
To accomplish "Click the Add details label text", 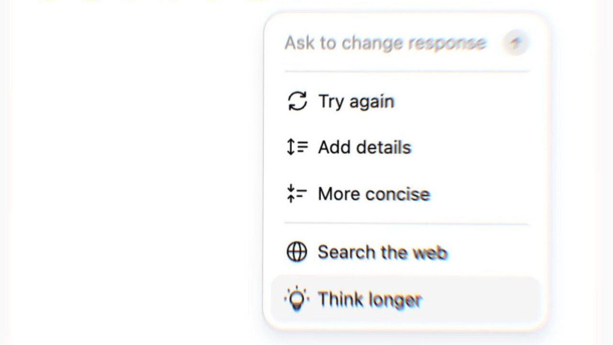I will coord(364,147).
